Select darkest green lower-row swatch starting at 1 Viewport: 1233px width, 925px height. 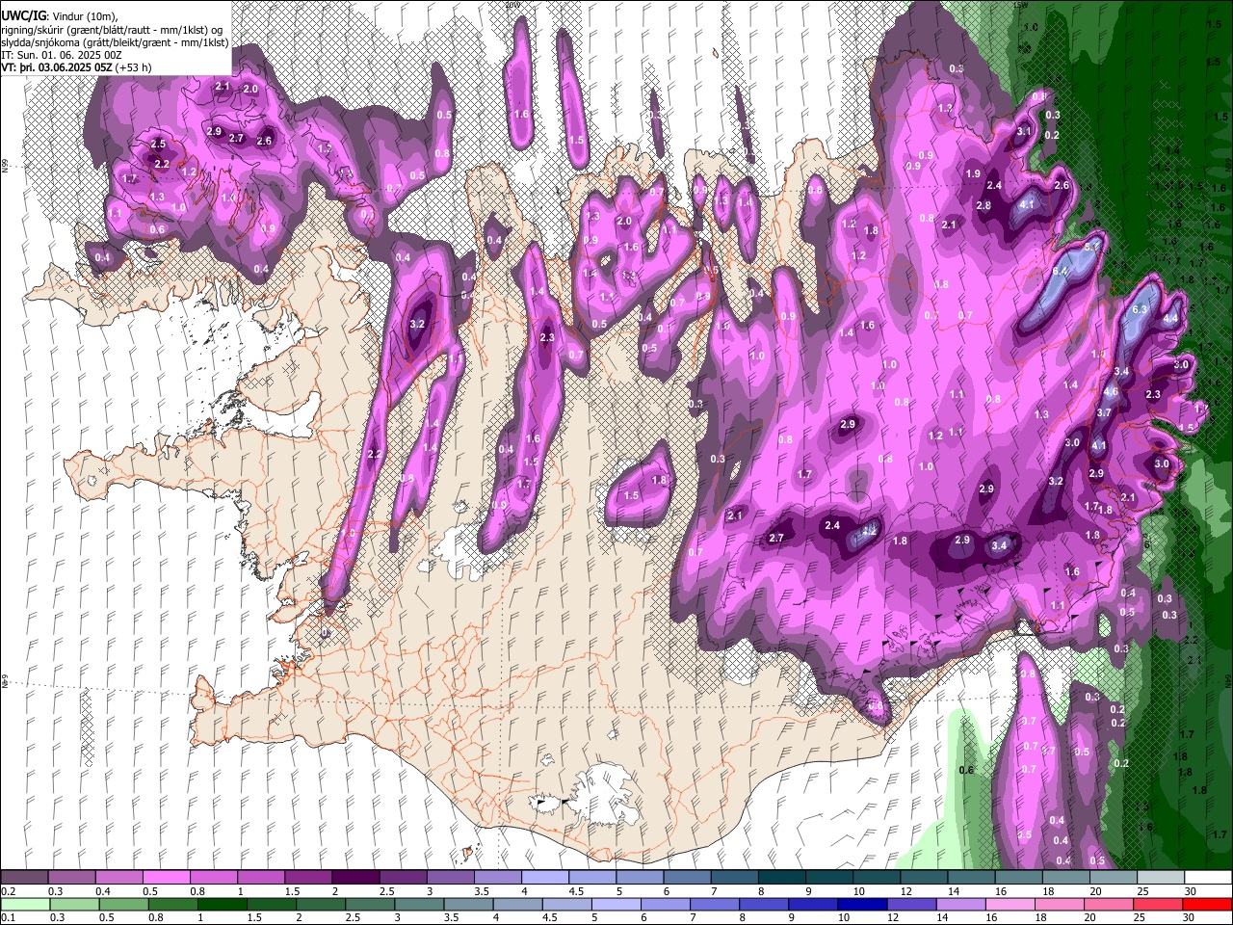click(x=223, y=905)
